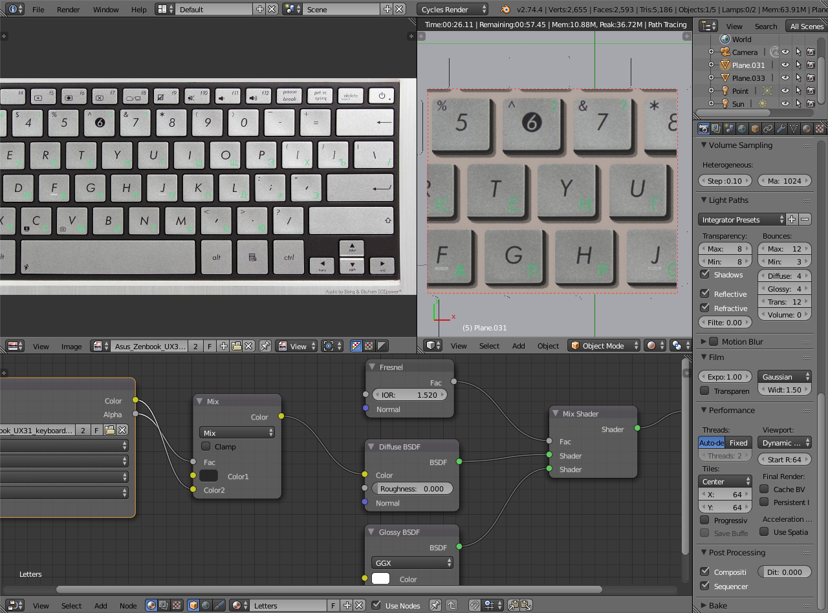Expand the Motion Blur panel
The width and height of the screenshot is (828, 613).
704,341
